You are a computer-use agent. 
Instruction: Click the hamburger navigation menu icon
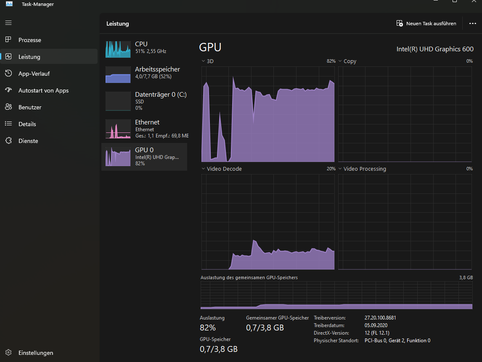click(x=8, y=23)
